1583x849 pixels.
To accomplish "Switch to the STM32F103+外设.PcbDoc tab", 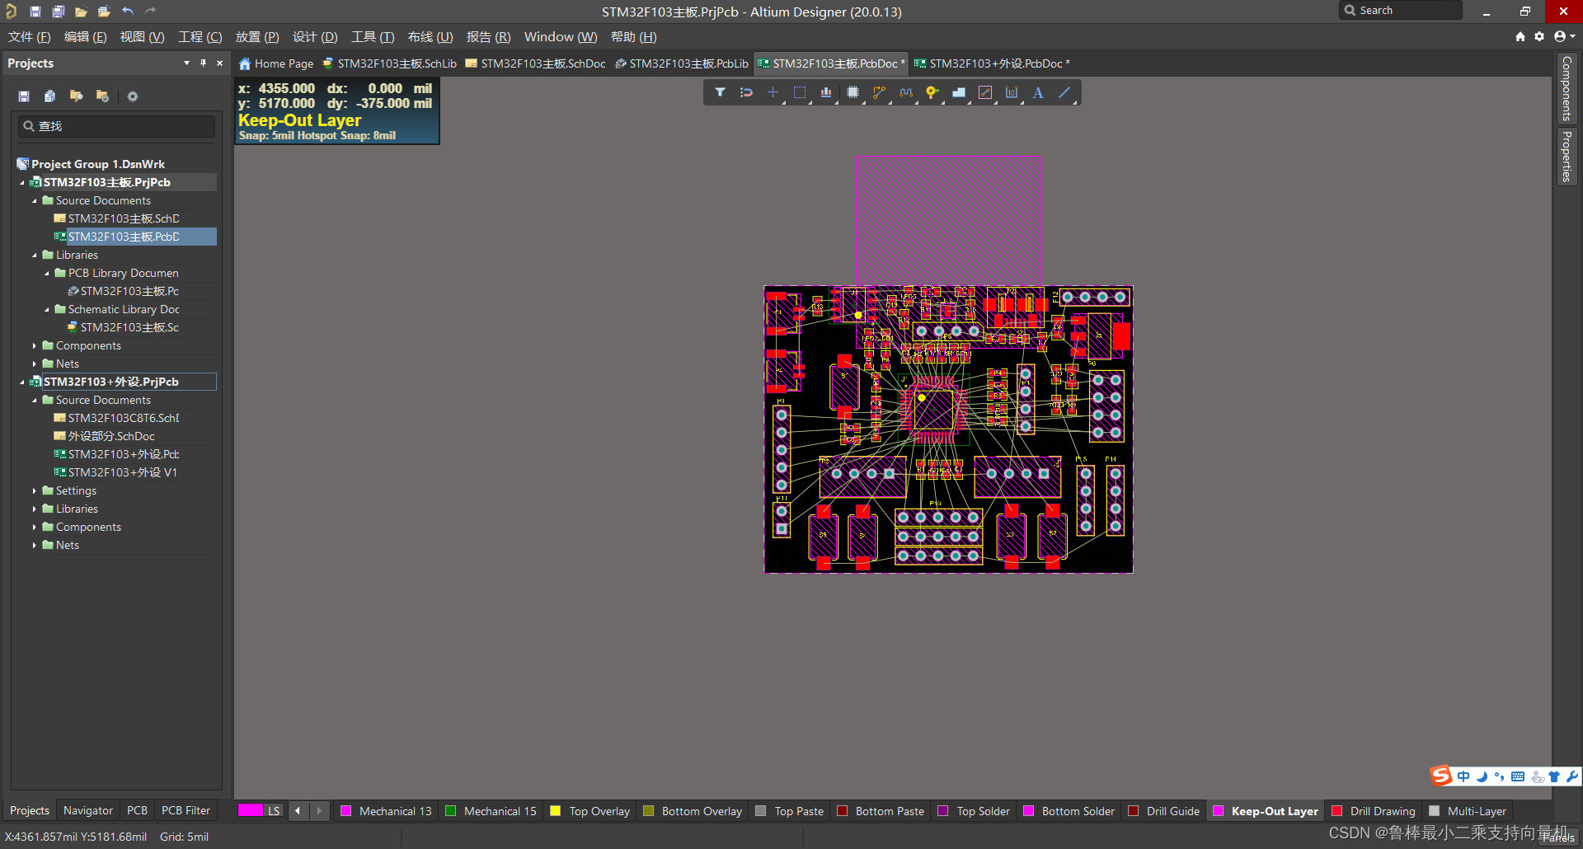I will (x=992, y=63).
